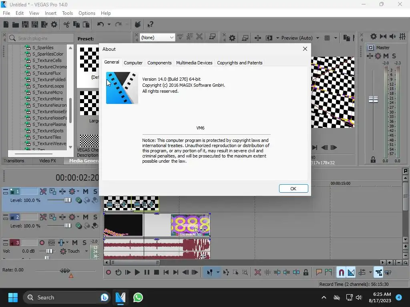Close the About dialog with X
Viewport: 410px width, 307px height.
[x=305, y=49]
